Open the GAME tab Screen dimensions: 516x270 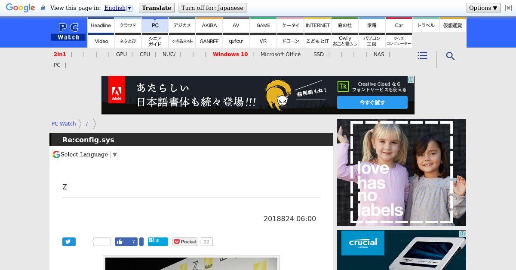[263, 25]
